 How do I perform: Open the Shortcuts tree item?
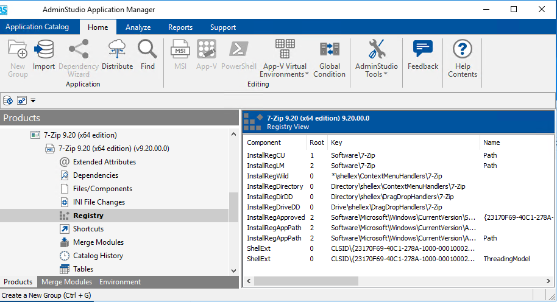[x=88, y=229]
